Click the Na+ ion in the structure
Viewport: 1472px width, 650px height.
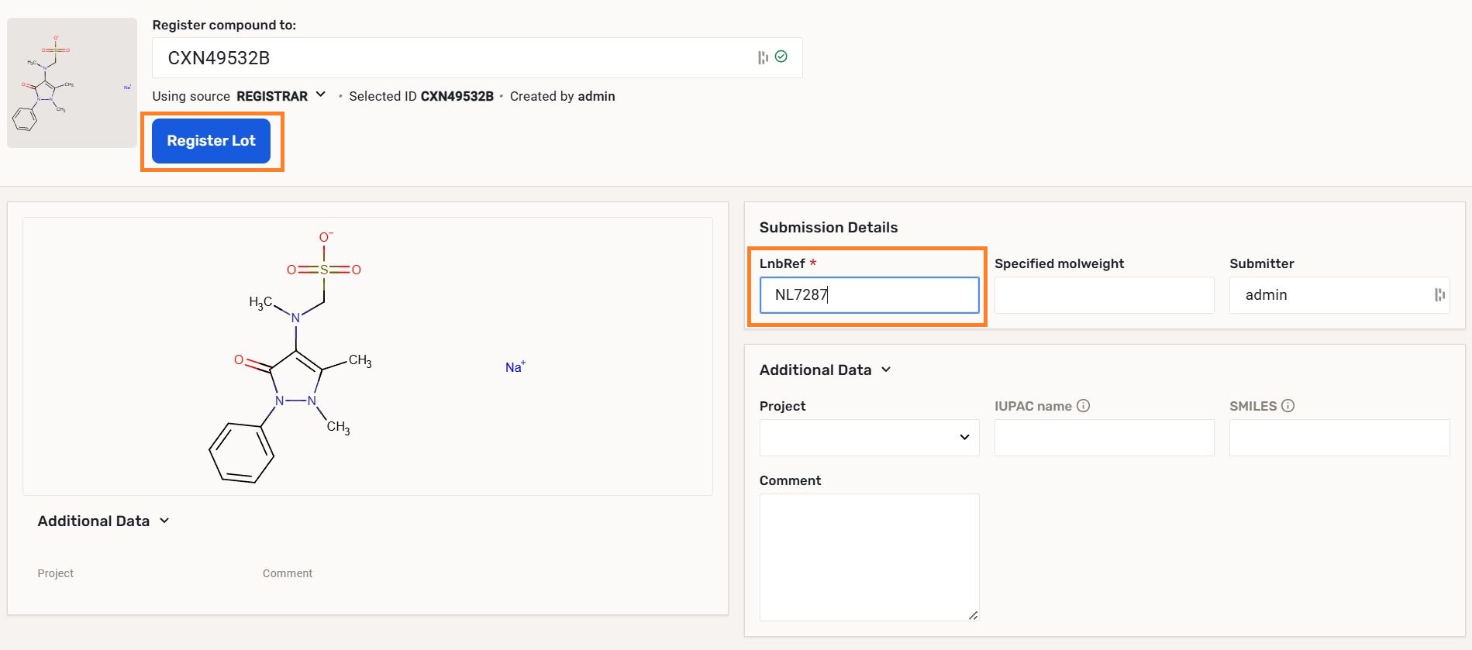click(515, 367)
